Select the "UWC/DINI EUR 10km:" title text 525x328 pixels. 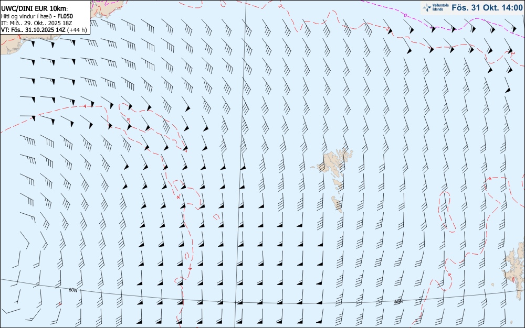pyautogui.click(x=34, y=9)
